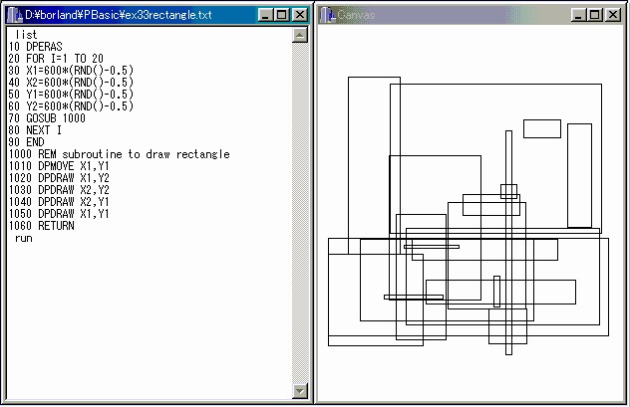Close the Canvas window
The image size is (630, 407).
(x=614, y=16)
